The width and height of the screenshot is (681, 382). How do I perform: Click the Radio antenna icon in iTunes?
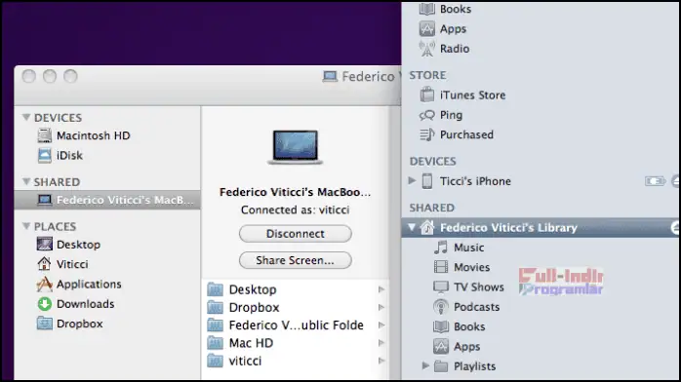coord(427,49)
